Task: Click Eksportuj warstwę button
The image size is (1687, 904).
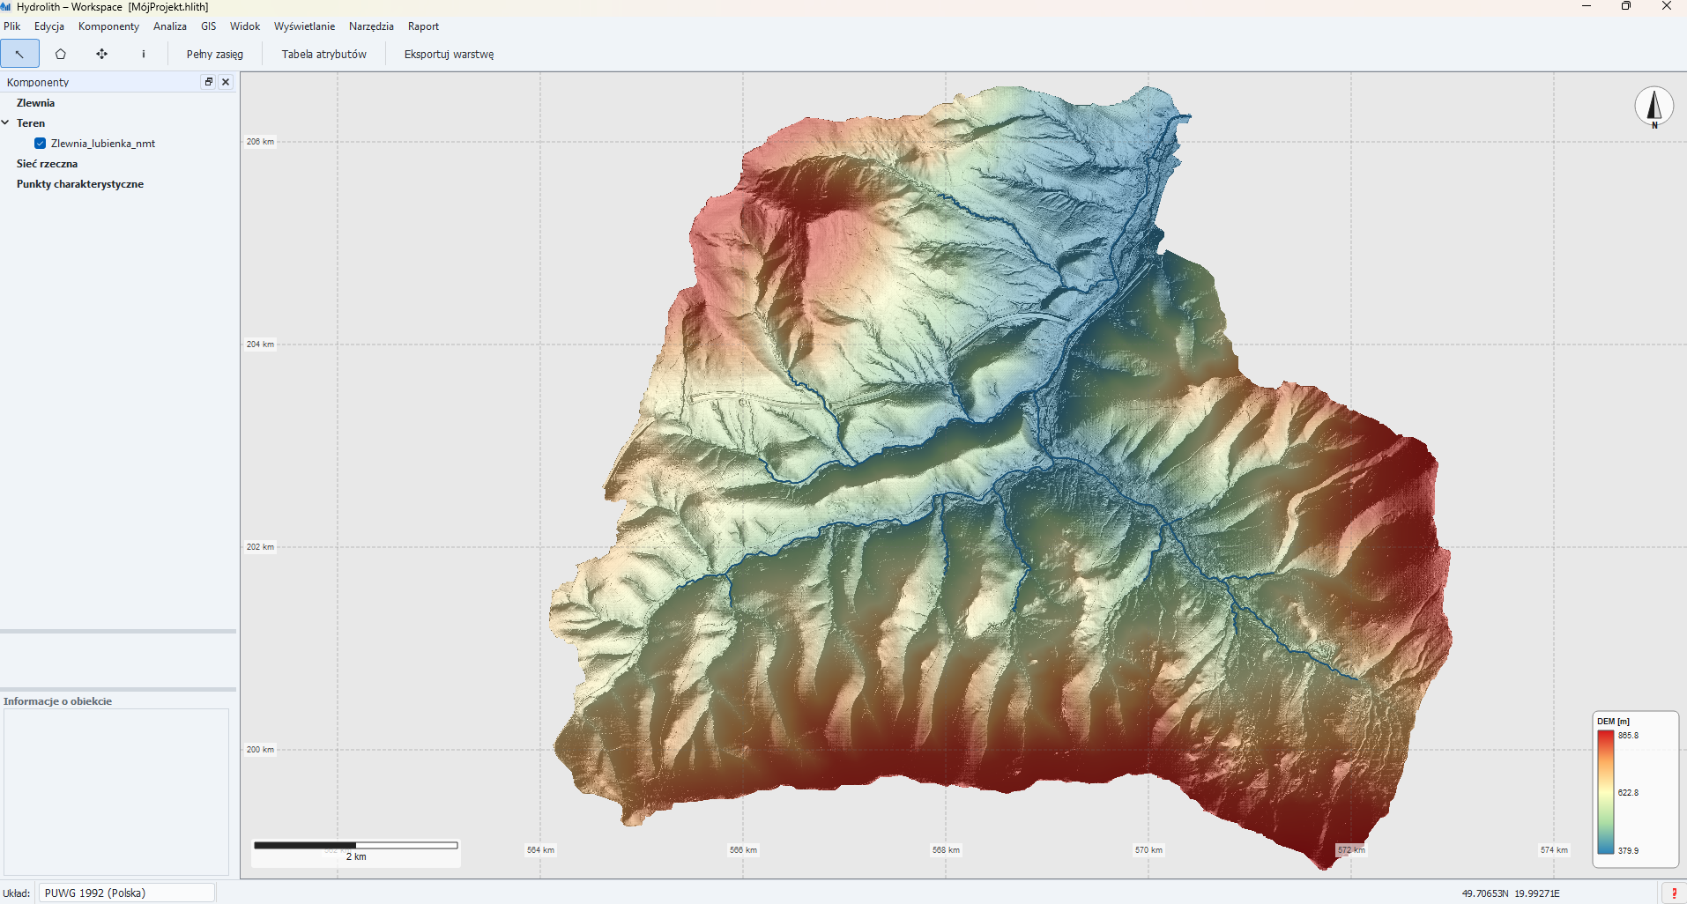Action: pos(449,54)
